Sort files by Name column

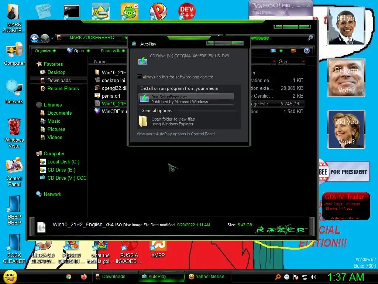[100, 62]
